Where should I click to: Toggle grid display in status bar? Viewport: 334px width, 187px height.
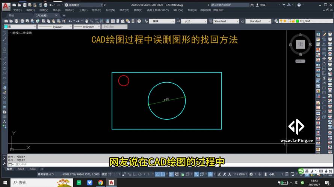coord(110,174)
